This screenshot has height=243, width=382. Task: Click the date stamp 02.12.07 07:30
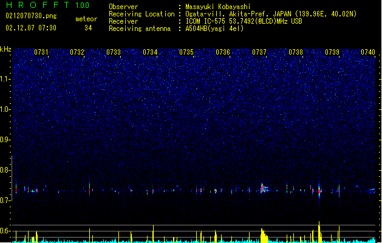coord(31,28)
